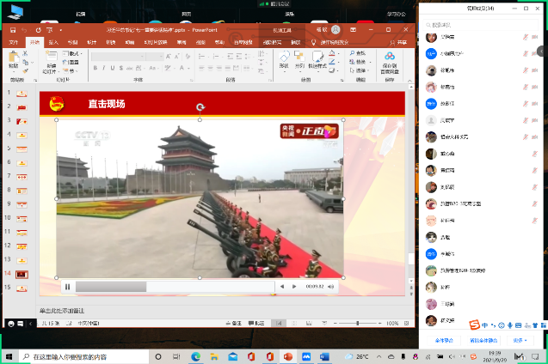Viewport: 548px width, 364px height.
Task: Click 全体静音 mute all button
Action: [x=444, y=340]
